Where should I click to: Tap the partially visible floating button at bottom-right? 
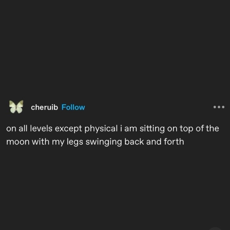tap(216, 228)
